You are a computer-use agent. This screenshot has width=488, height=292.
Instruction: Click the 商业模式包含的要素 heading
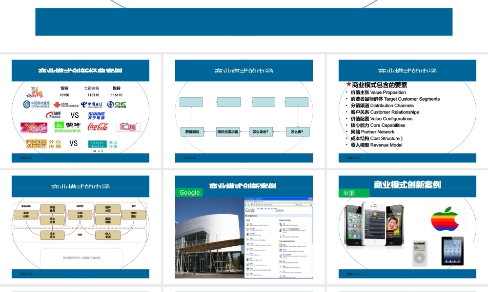tap(379, 85)
